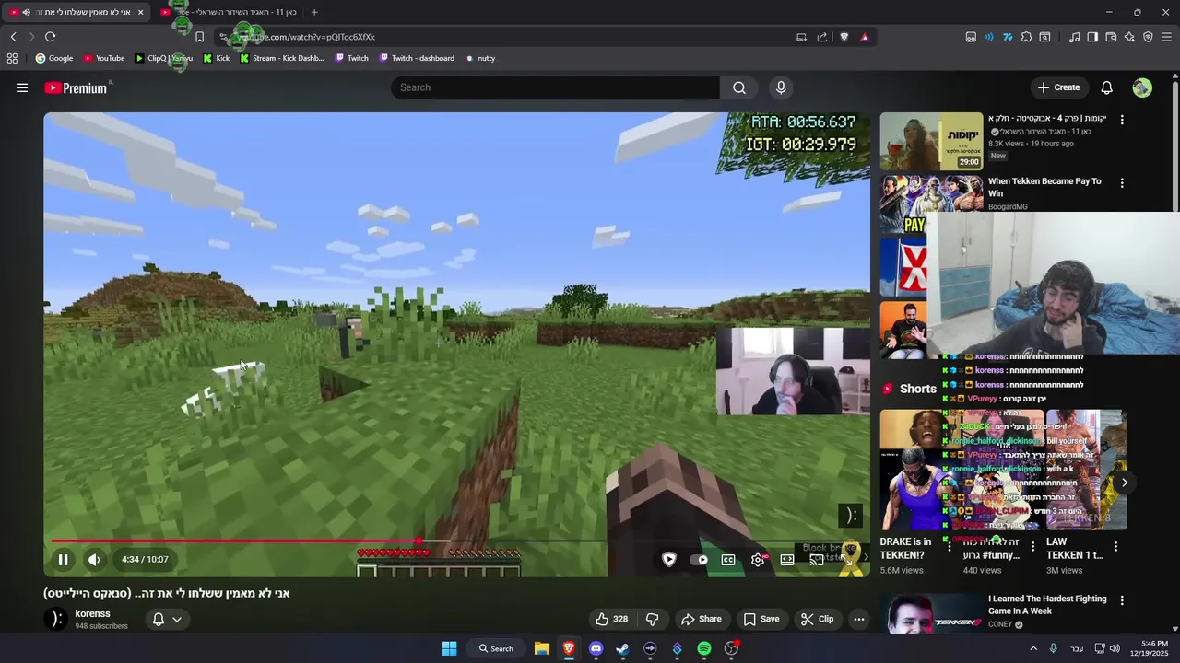Like the video (328 likes)
The height and width of the screenshot is (663, 1180).
611,619
